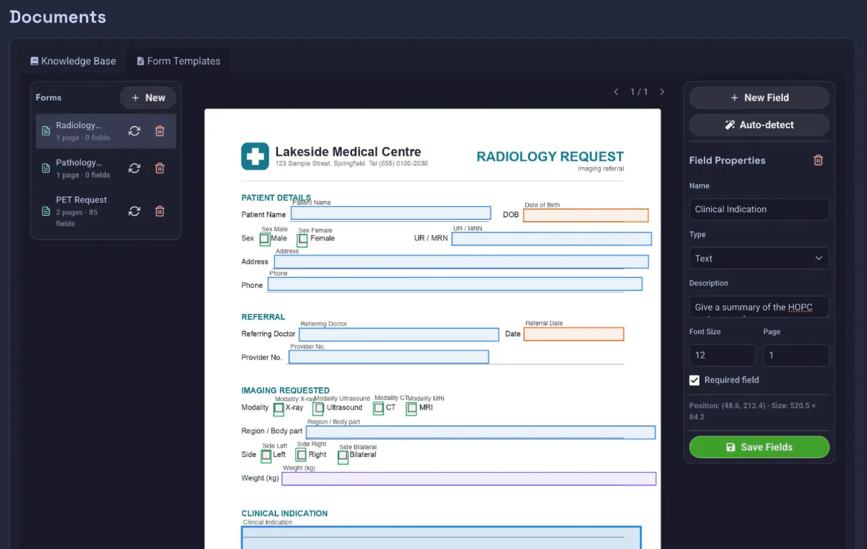Select the Modality MRI checkbox field
The height and width of the screenshot is (549, 867).
pyautogui.click(x=412, y=409)
